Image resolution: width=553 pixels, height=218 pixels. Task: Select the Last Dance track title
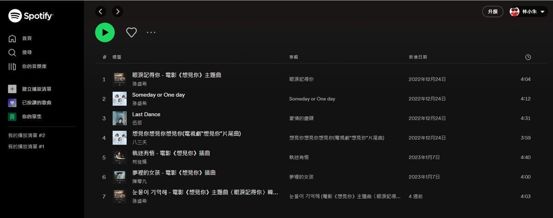point(146,114)
